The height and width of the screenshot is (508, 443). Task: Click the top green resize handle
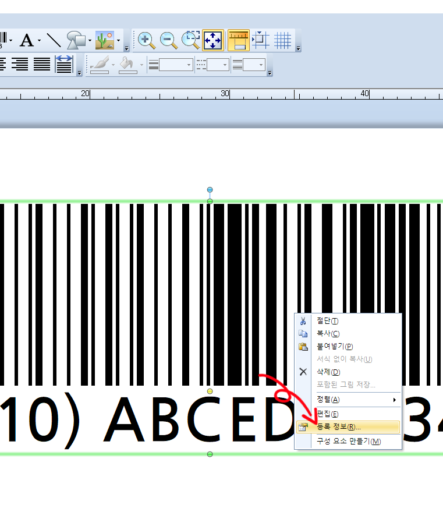[210, 202]
